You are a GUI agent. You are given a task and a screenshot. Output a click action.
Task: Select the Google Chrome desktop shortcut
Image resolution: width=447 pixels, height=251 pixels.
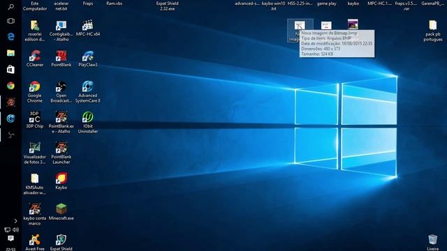[x=35, y=92]
